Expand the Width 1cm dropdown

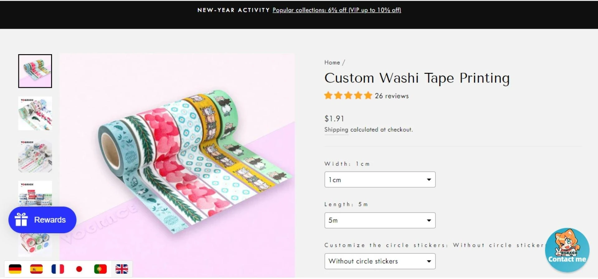coord(380,180)
